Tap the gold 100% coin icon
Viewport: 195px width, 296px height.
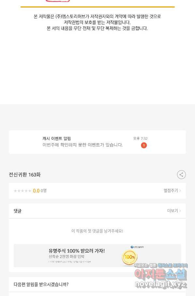(130, 257)
